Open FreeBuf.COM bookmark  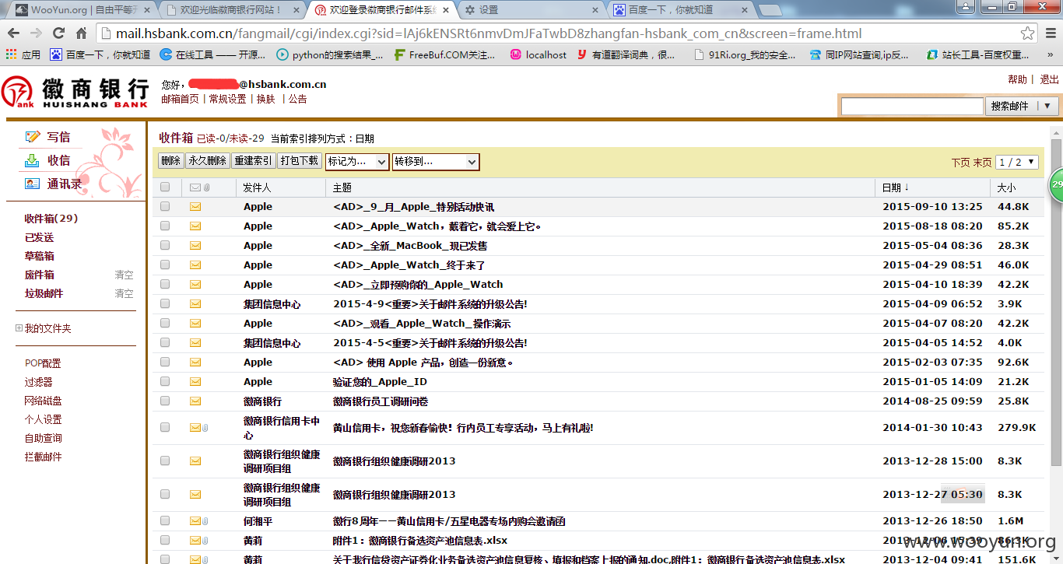[444, 54]
